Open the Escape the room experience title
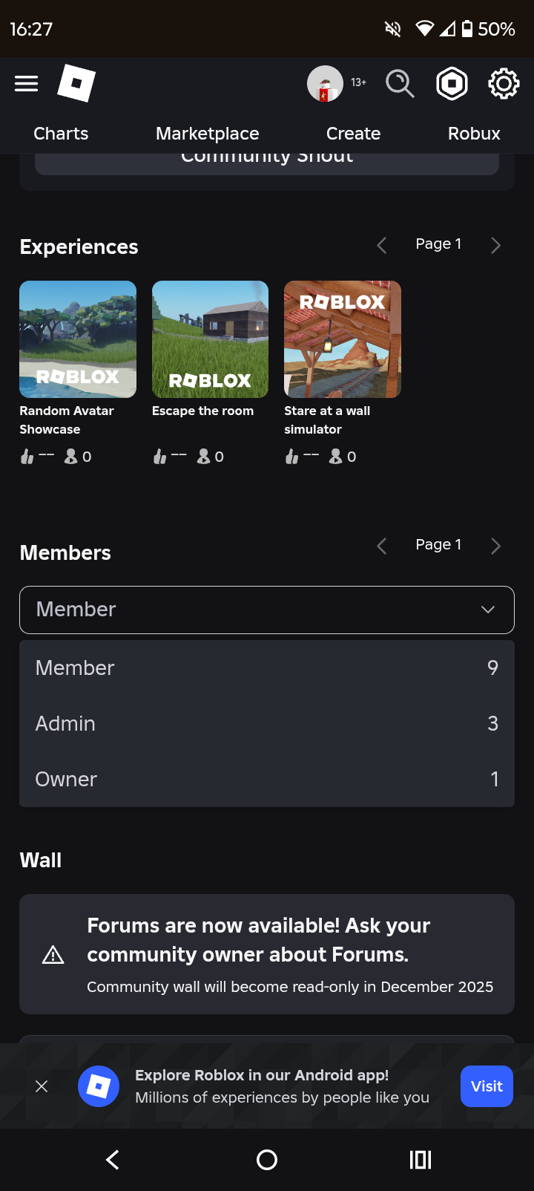 pos(202,411)
